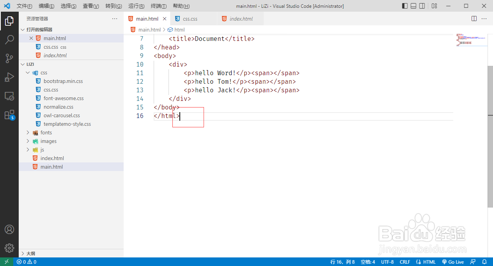This screenshot has height=266, width=493.
Task: Split the editor to the right
Action: click(x=474, y=19)
